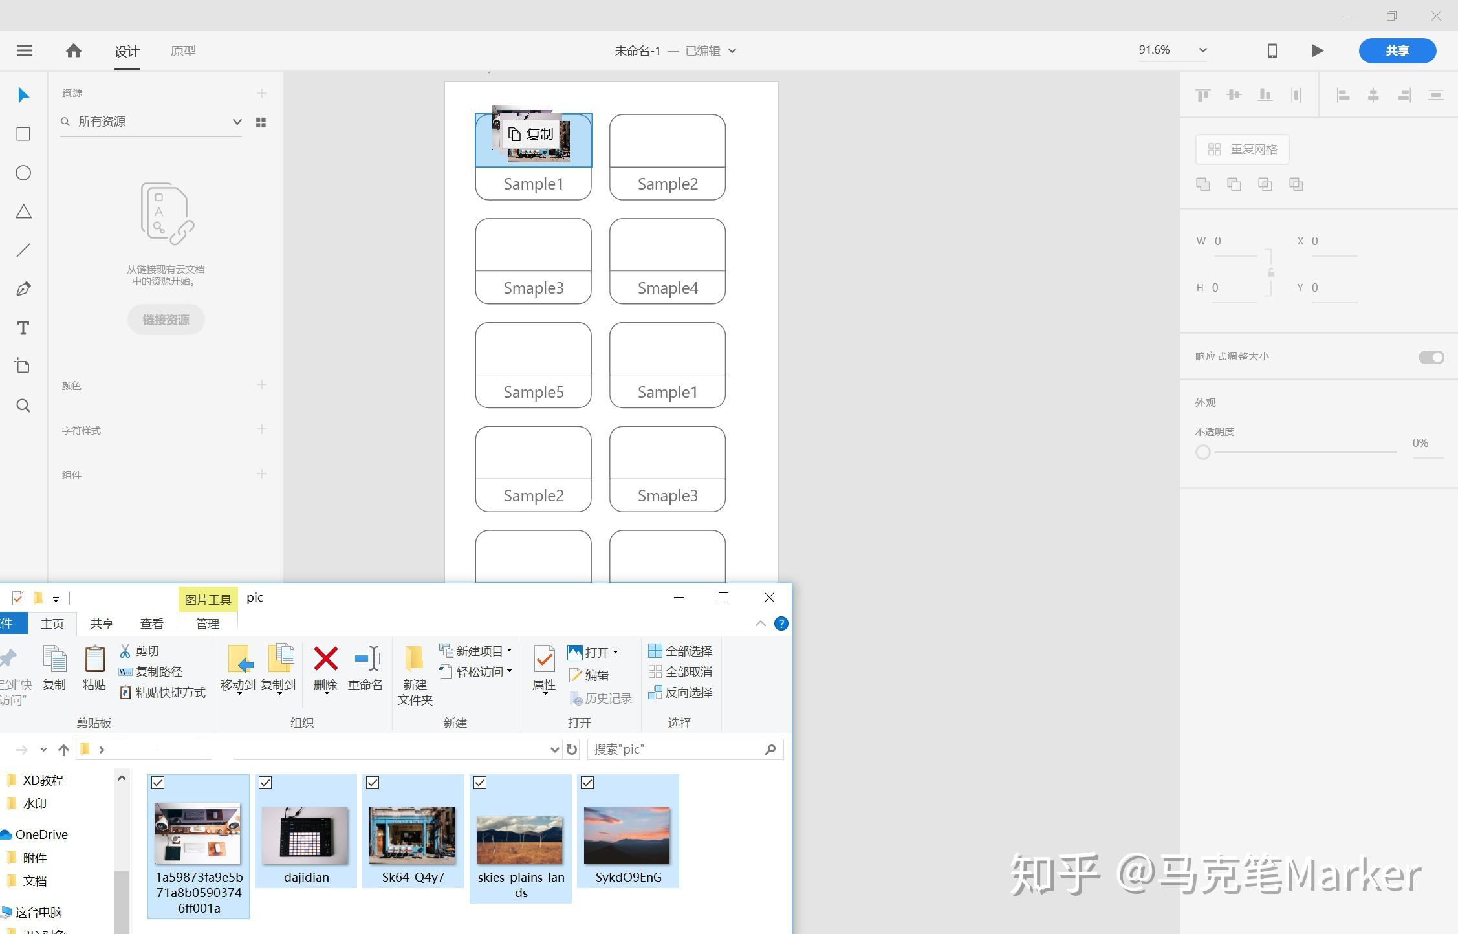Open the Zoom tool in left toolbar

[x=23, y=406]
